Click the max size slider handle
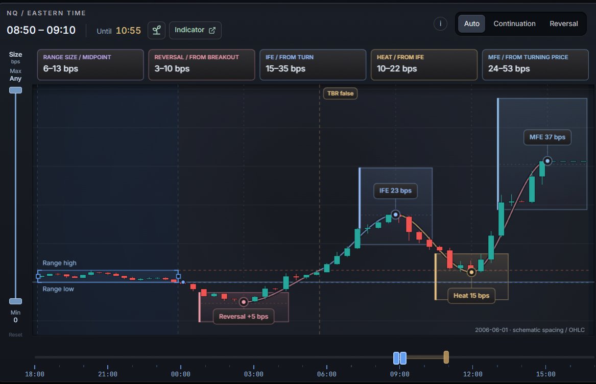 [x=16, y=90]
